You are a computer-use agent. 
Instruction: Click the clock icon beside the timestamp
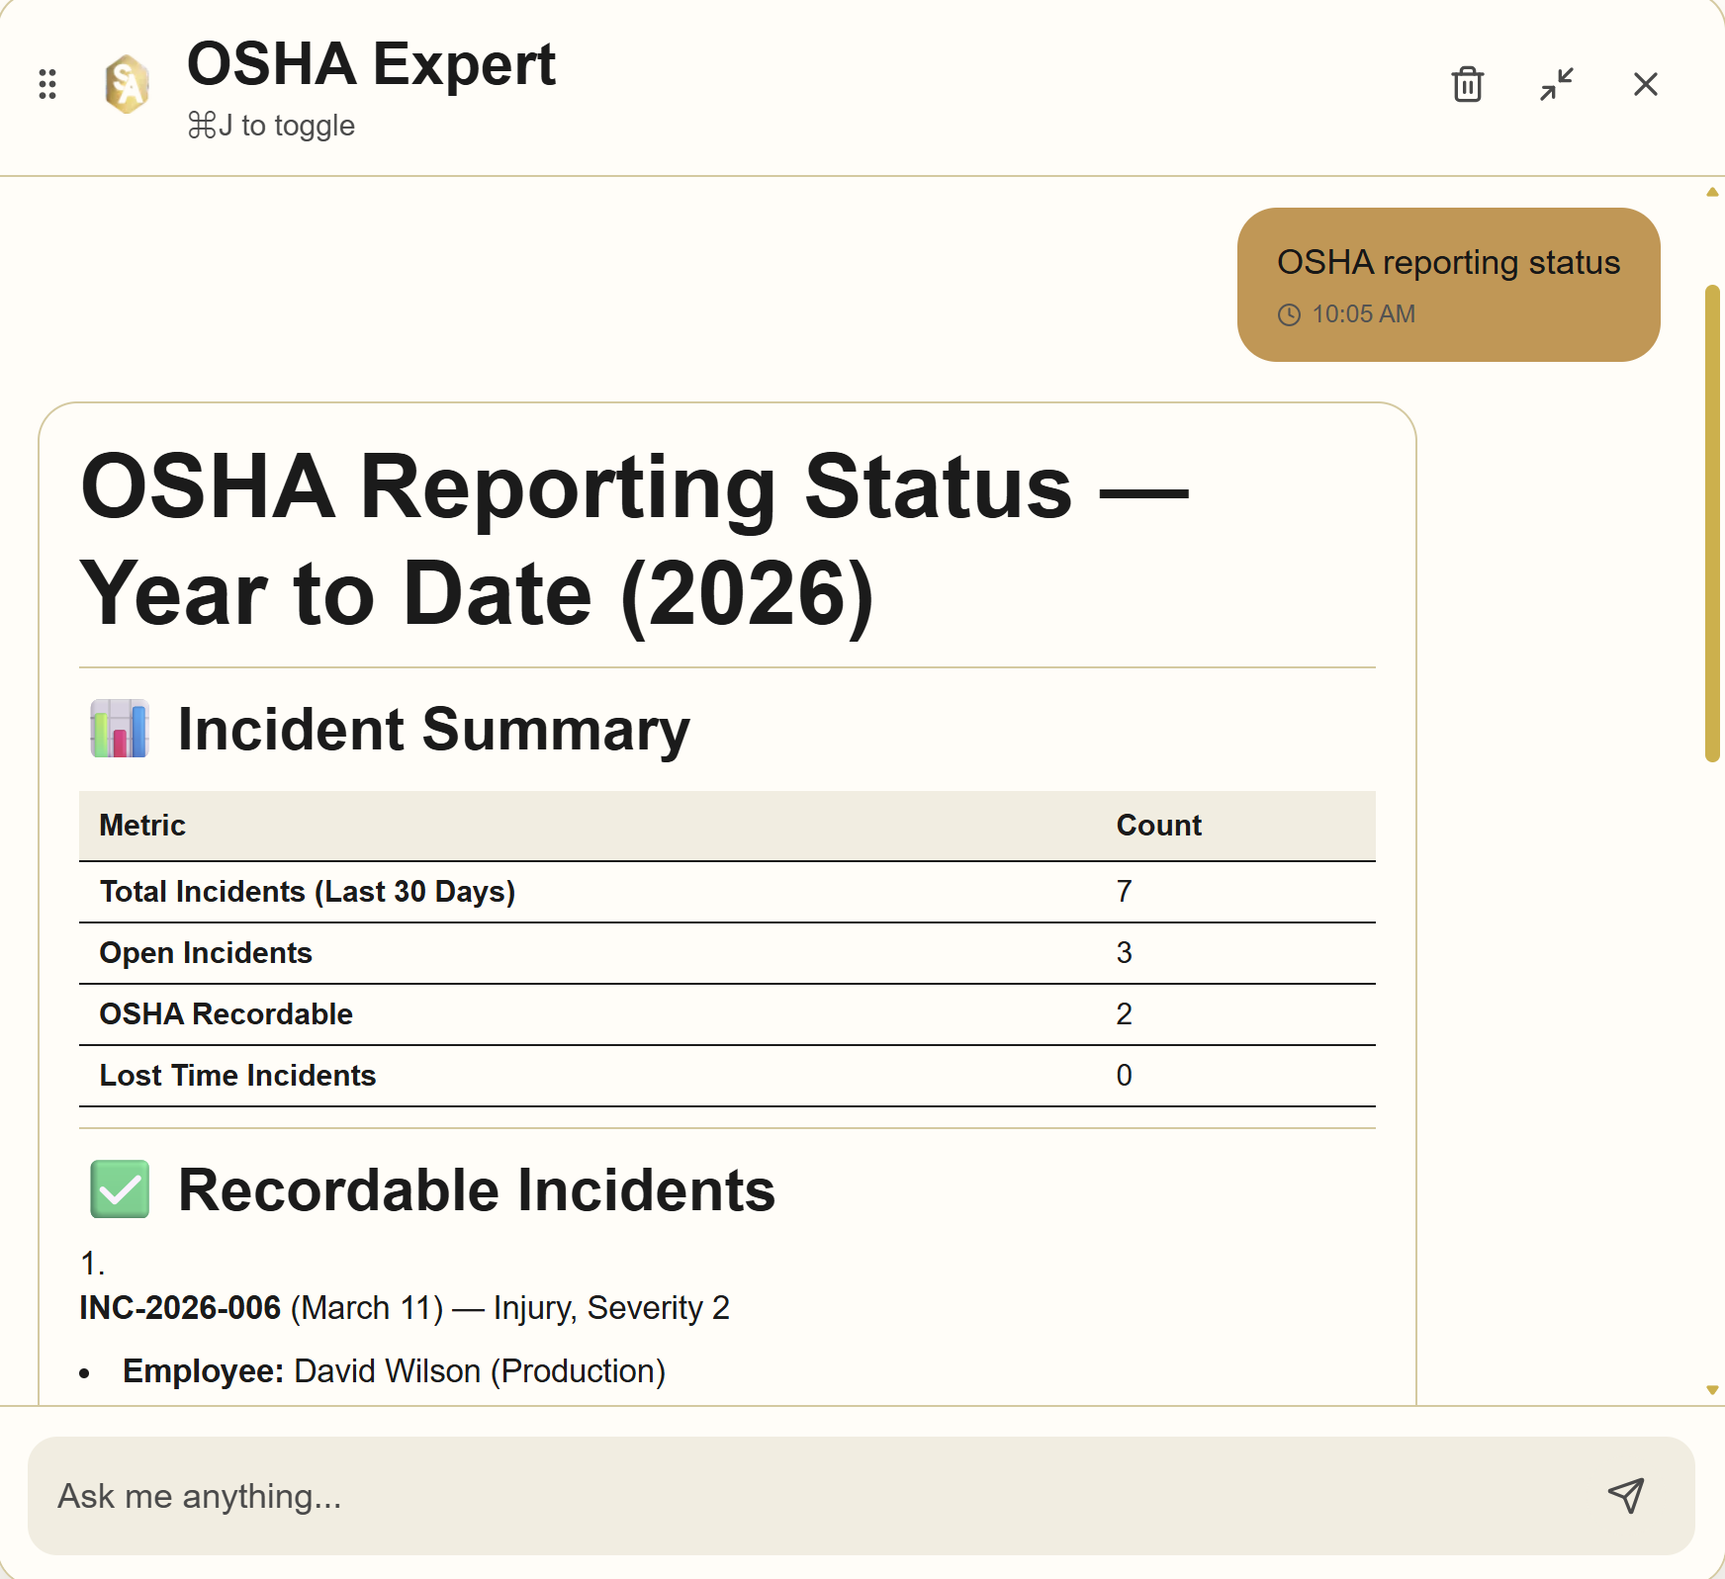(1289, 314)
